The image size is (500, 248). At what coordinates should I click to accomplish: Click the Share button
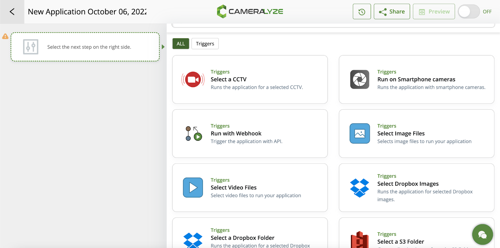point(392,12)
